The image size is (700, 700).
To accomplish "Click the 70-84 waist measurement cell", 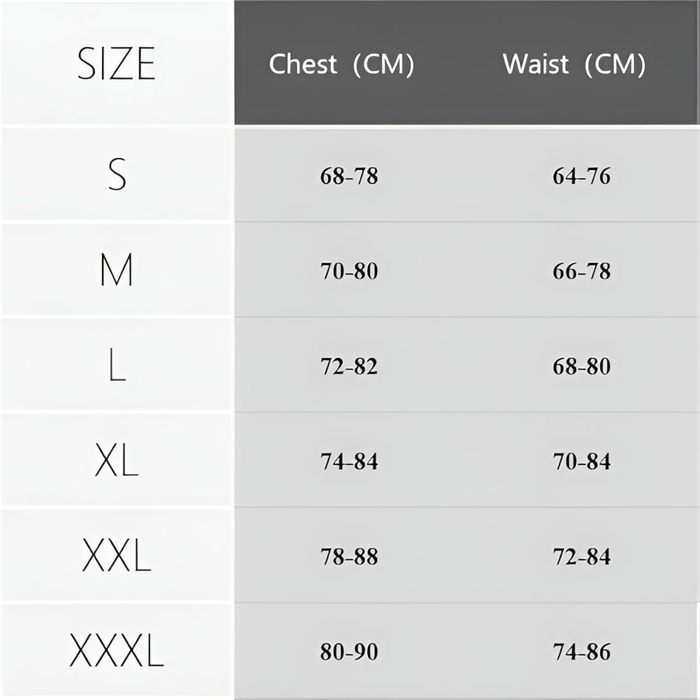I will (x=581, y=462).
